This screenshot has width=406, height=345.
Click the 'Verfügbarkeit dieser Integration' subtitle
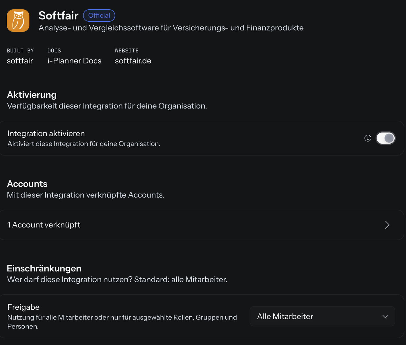[x=107, y=106]
